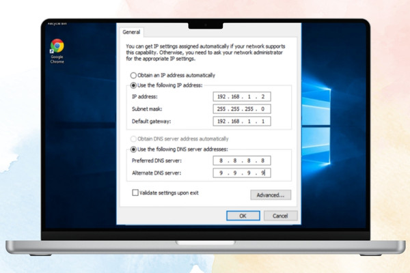The image size is (410, 273).
Task: Click the Subnet mask field
Action: (242, 109)
